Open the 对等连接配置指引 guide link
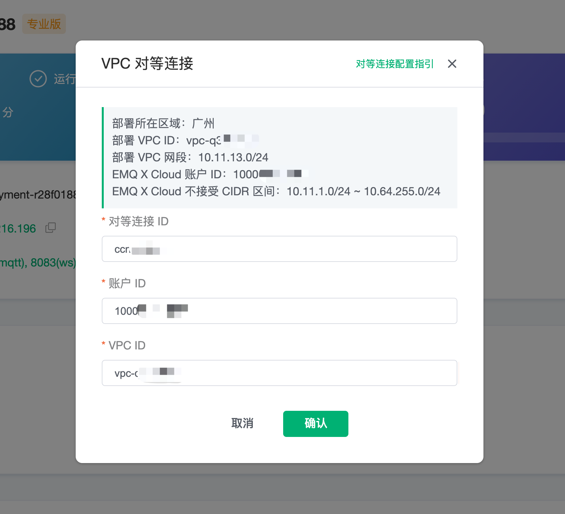The height and width of the screenshot is (514, 565). click(x=394, y=64)
